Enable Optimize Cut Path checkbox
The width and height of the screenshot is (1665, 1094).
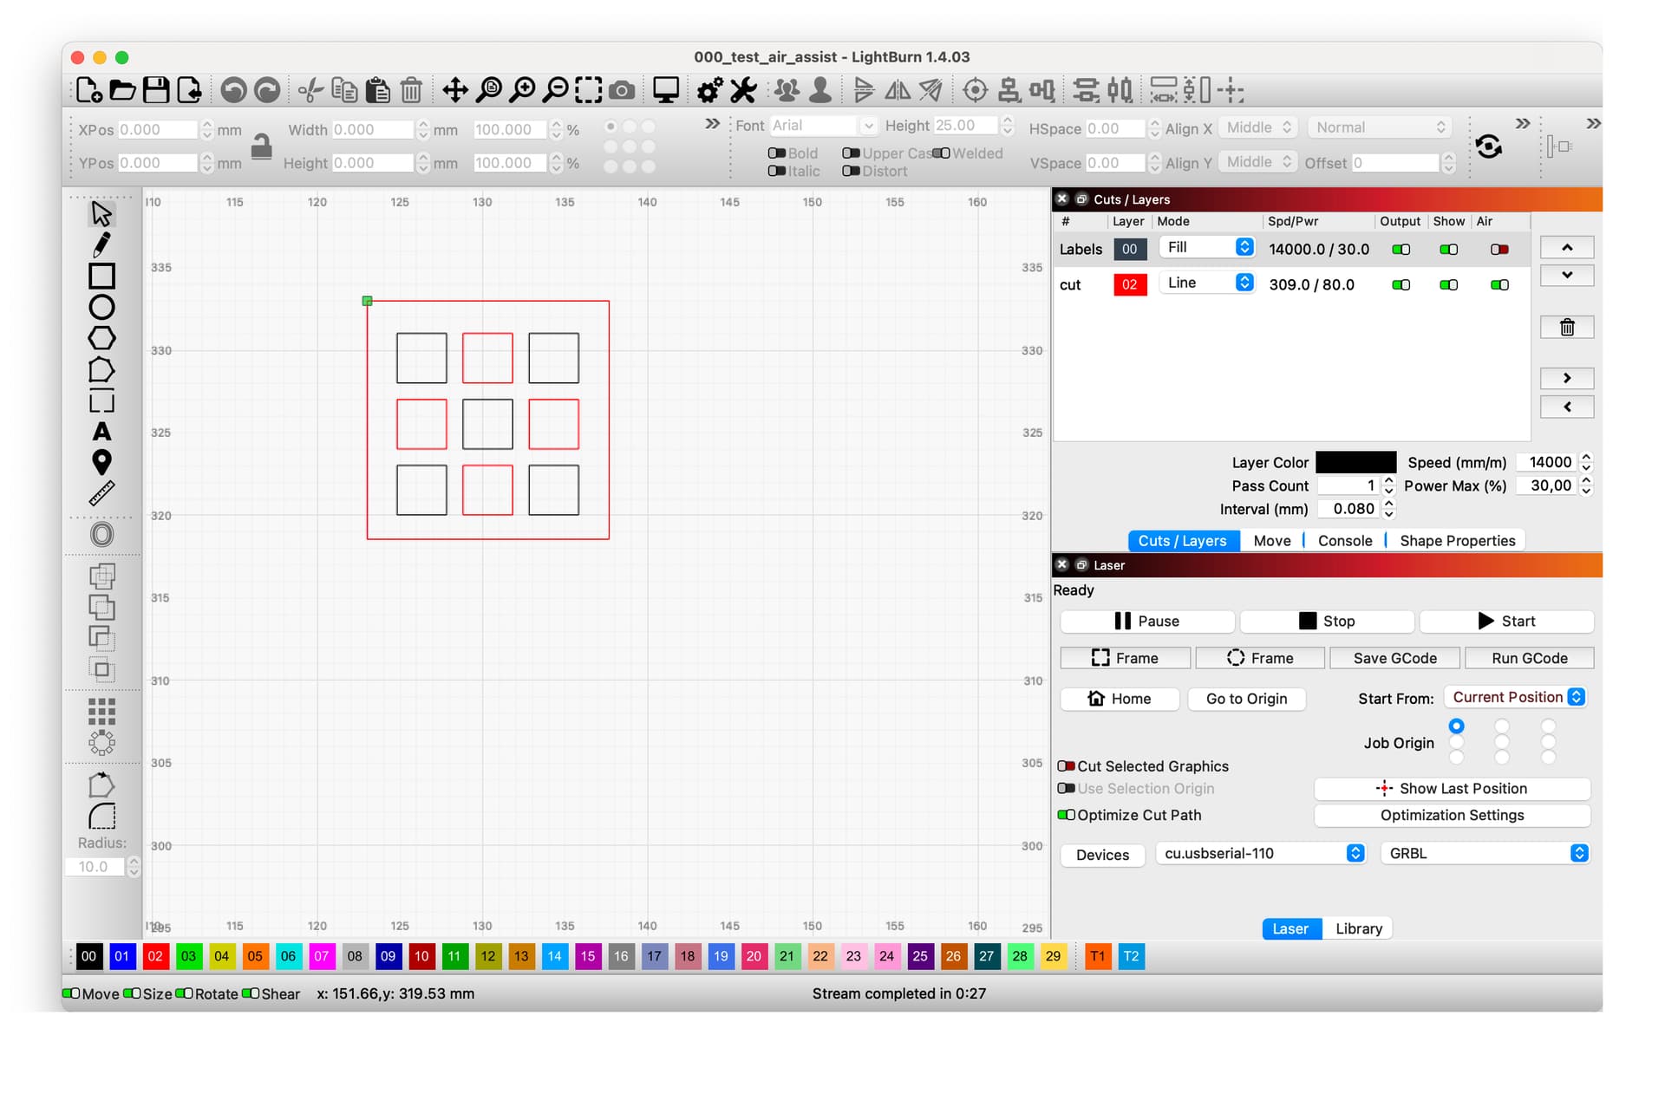point(1071,816)
